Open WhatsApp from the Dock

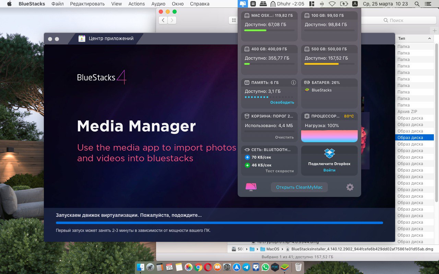265,267
